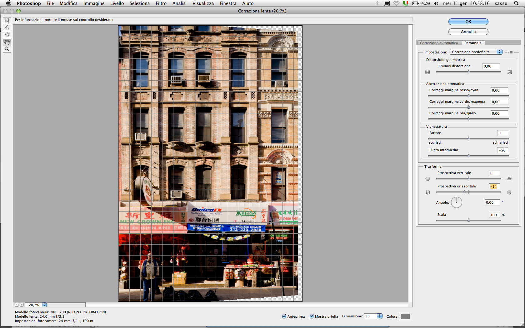The height and width of the screenshot is (328, 525).
Task: Open the settings flyout menu icon
Action: pos(510,52)
